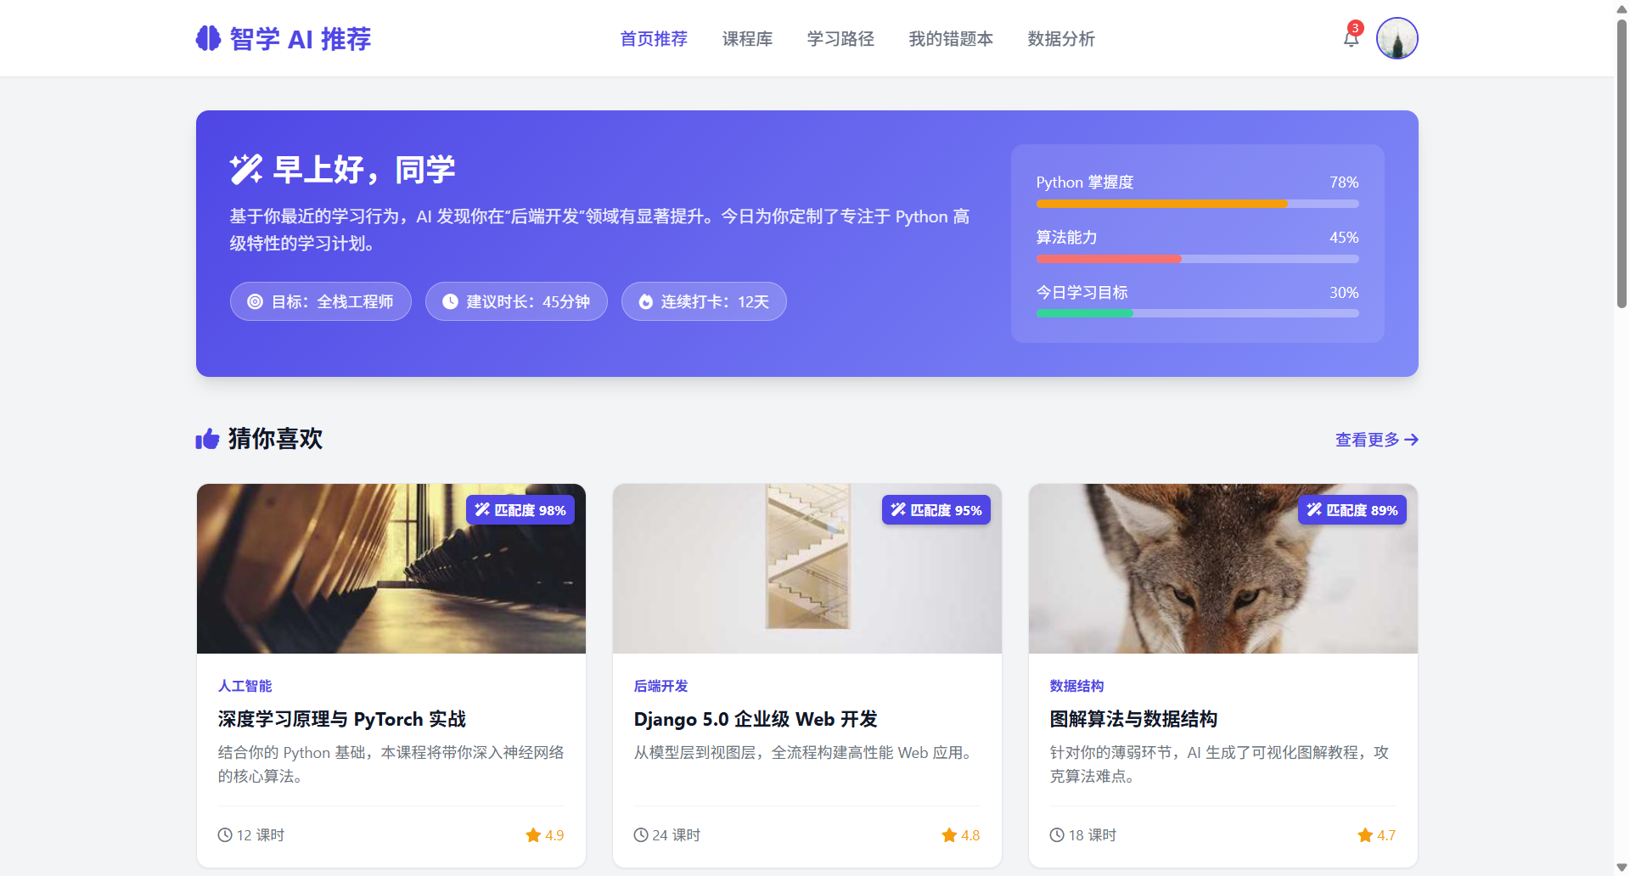The height and width of the screenshot is (876, 1630).
Task: Click the scrollbar down arrow
Action: pos(1622,868)
